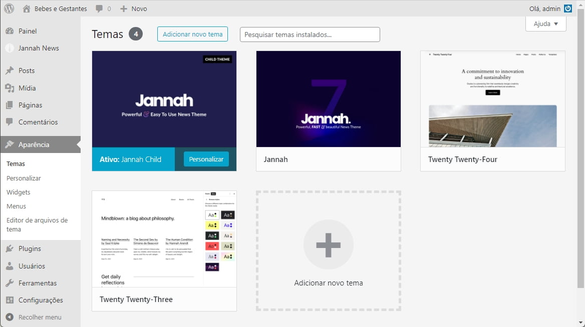Open the Configurações menu item
This screenshot has width=585, height=327.
point(40,300)
